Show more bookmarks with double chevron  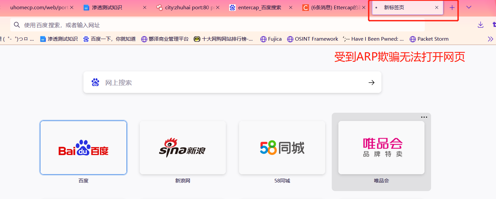pos(490,39)
